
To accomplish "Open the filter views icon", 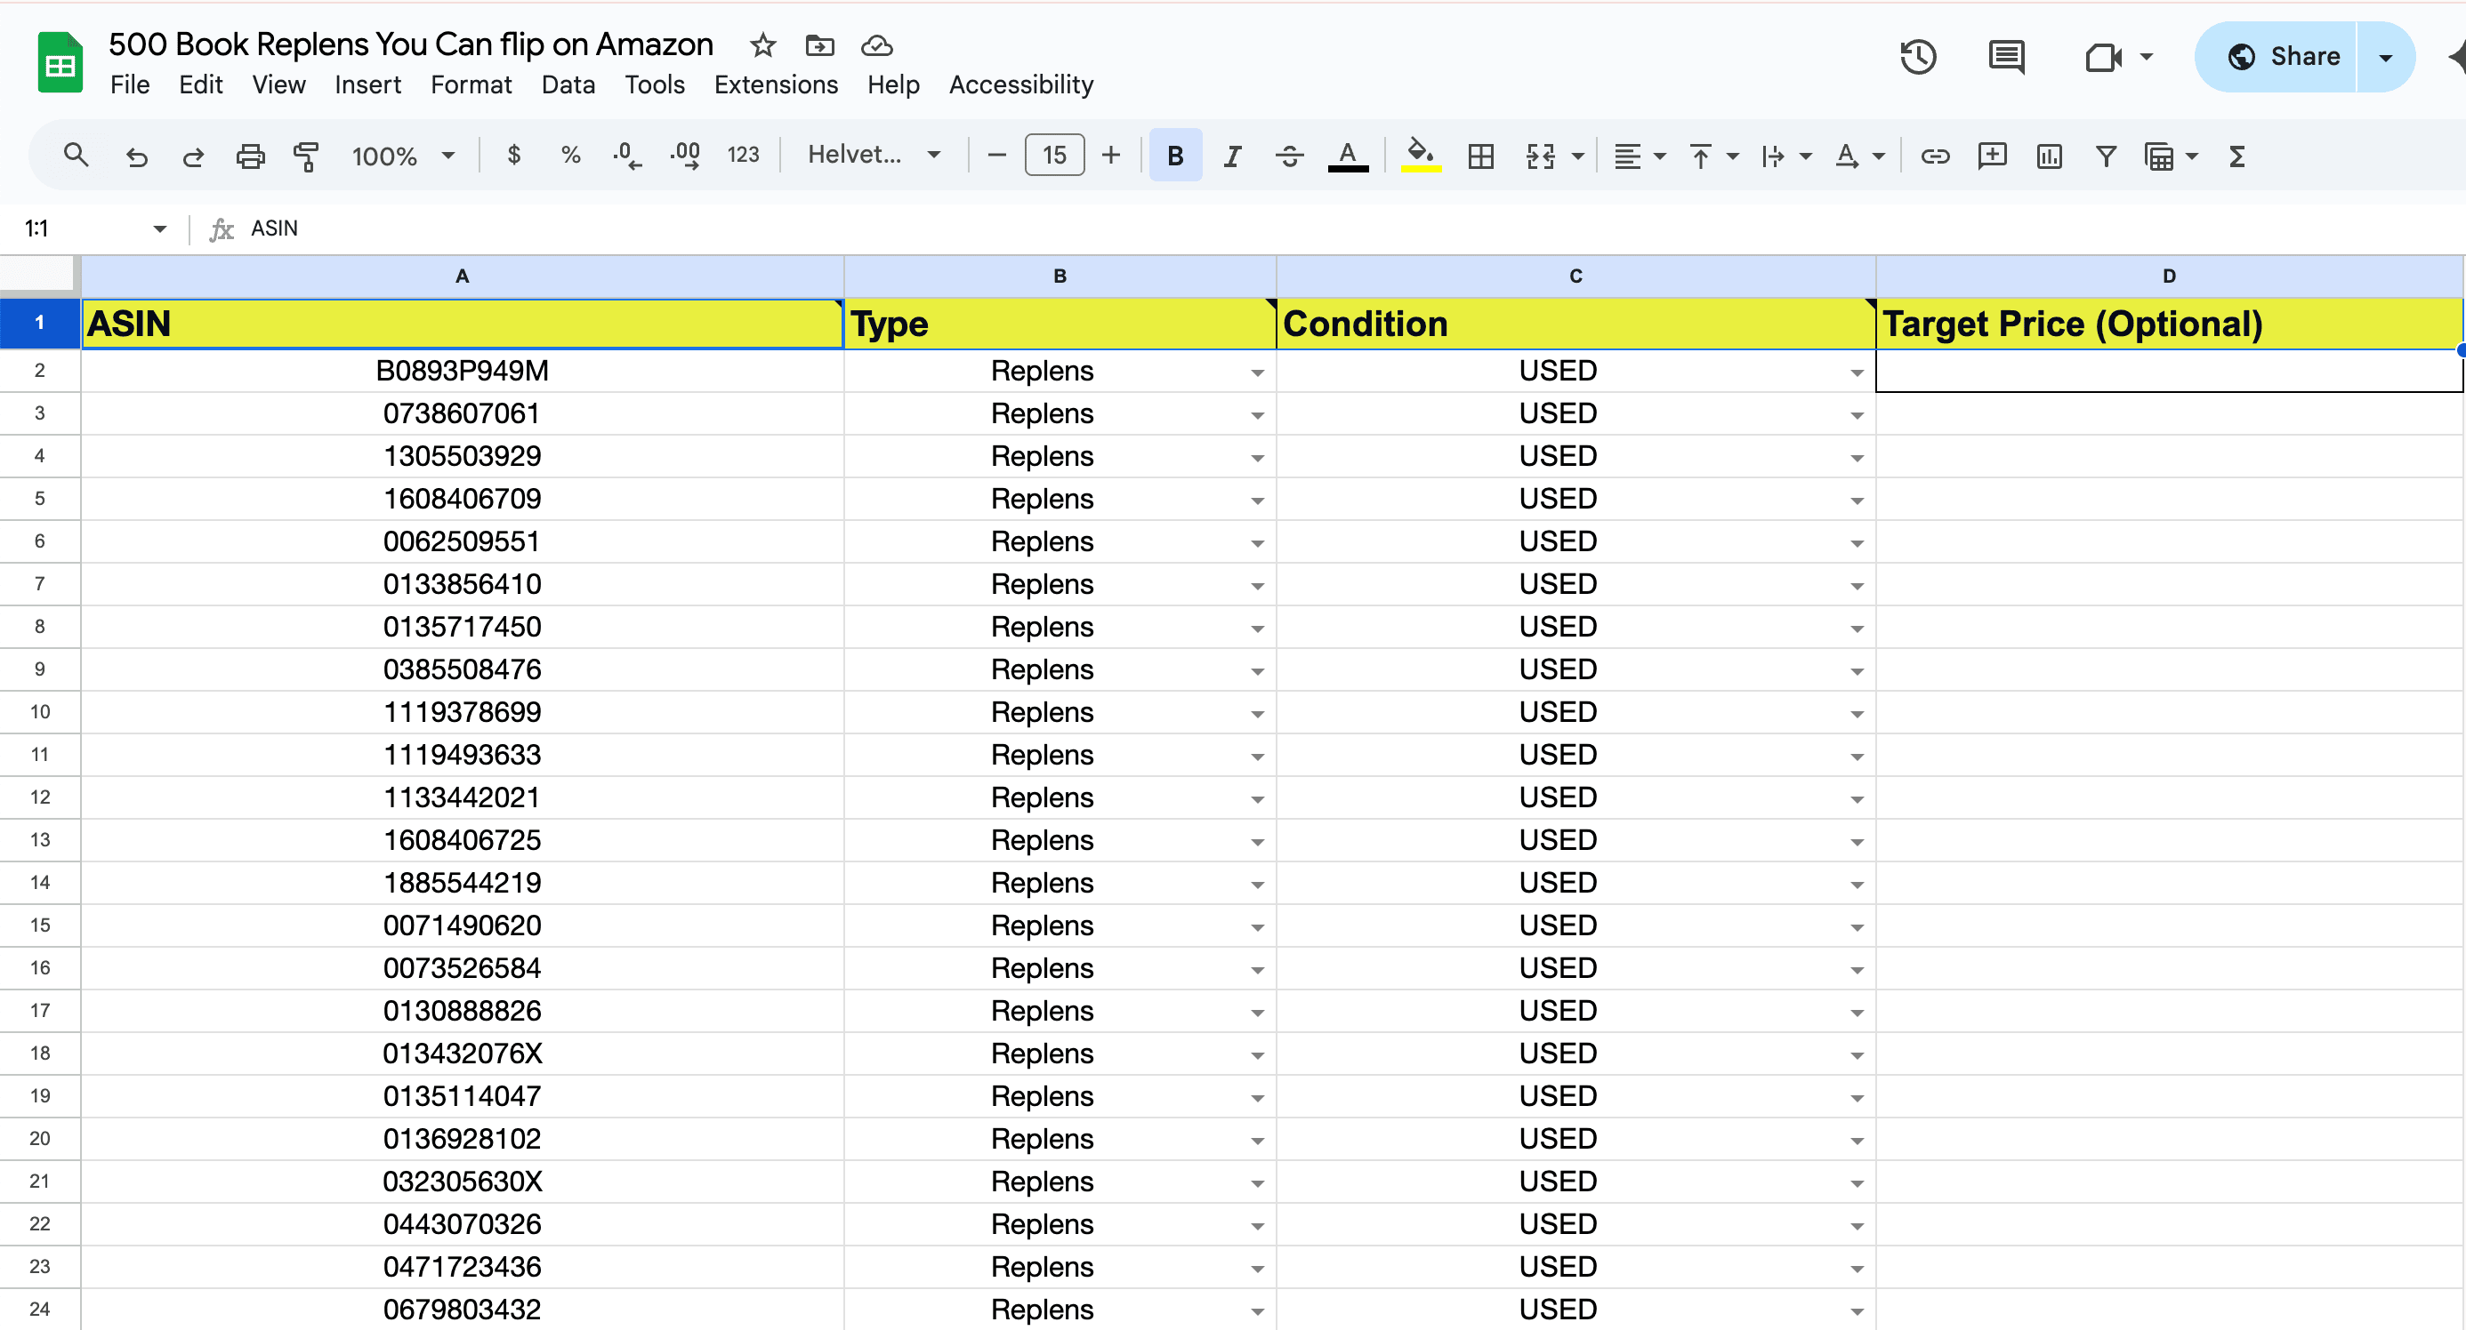I will click(2161, 155).
